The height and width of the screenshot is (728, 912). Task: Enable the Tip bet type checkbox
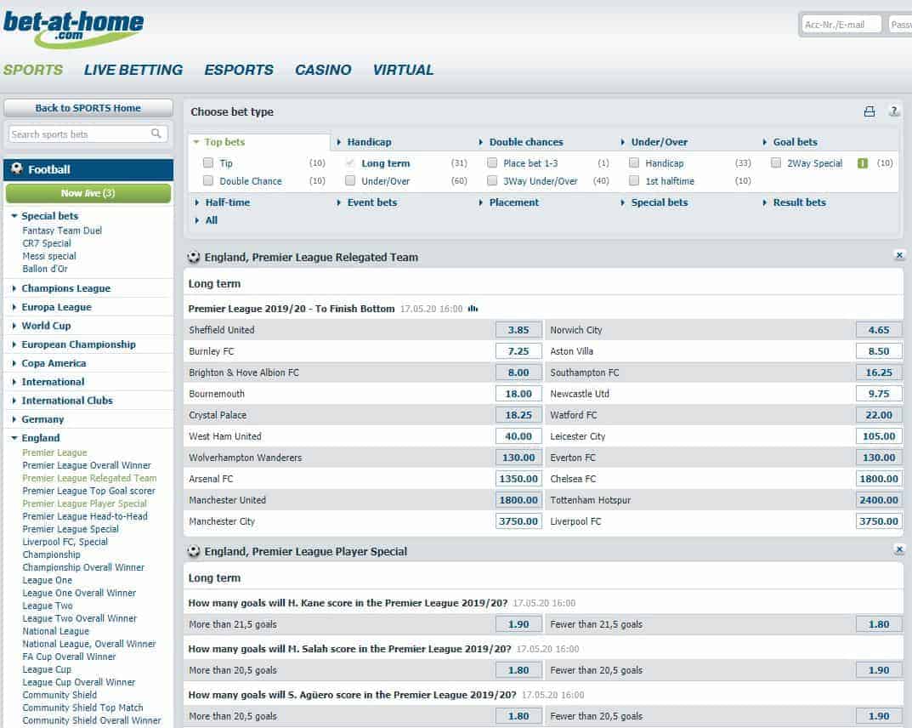point(208,162)
